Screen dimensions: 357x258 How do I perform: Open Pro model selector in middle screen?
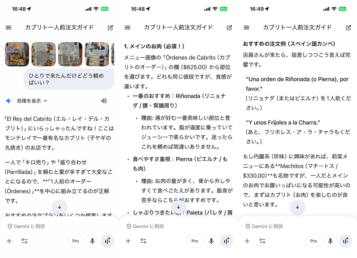coord(194,241)
